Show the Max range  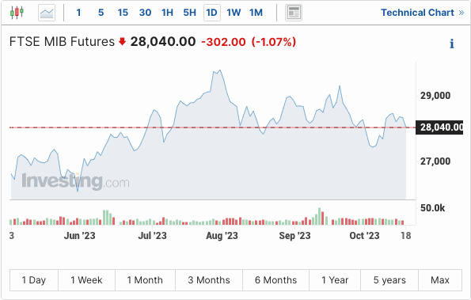(440, 280)
